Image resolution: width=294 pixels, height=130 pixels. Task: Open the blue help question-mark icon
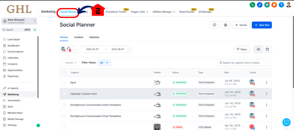[x=281, y=5]
